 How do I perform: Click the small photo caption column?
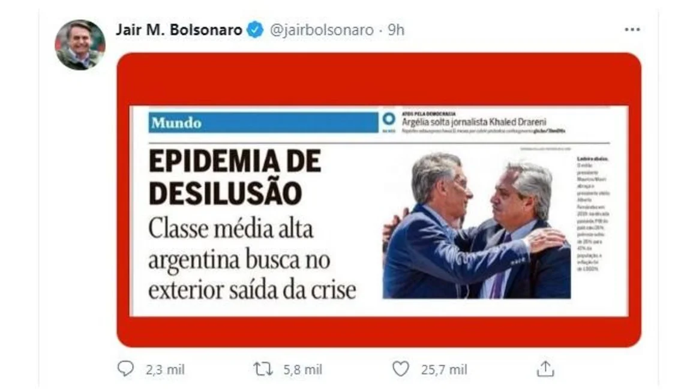click(x=592, y=214)
